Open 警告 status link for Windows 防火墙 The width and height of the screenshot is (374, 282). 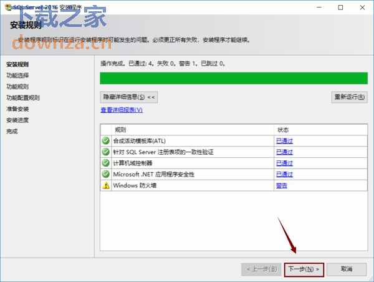[x=282, y=185]
